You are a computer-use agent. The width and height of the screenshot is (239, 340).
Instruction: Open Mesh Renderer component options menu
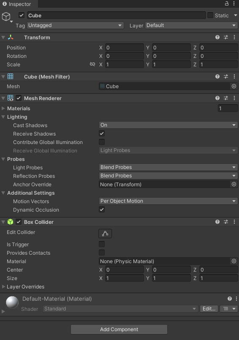[234, 98]
